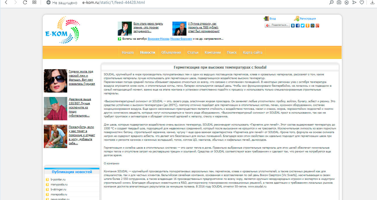Open Поиск menu item
Screen dimensions: 377x200
tap(232, 53)
